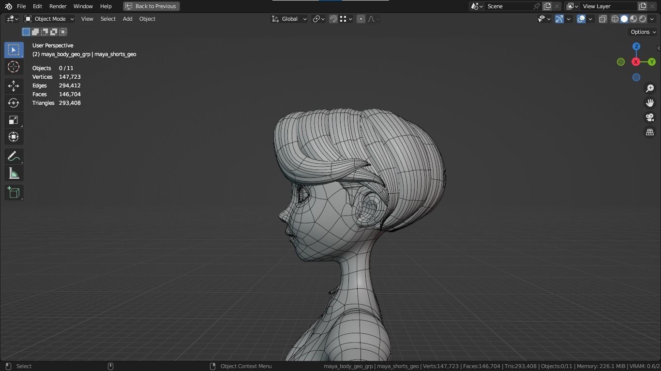Image resolution: width=661 pixels, height=371 pixels.
Task: Click the View Layer name field
Action: [x=608, y=6]
